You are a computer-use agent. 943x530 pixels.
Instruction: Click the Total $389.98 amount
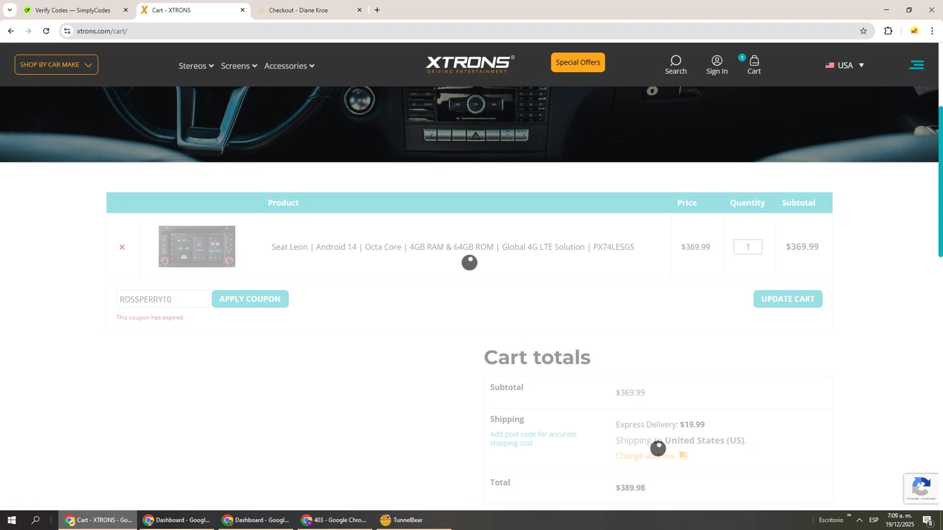click(x=631, y=488)
